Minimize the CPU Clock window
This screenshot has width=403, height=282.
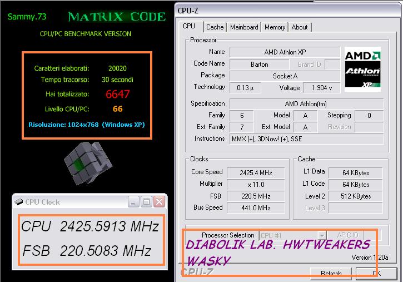(133, 202)
